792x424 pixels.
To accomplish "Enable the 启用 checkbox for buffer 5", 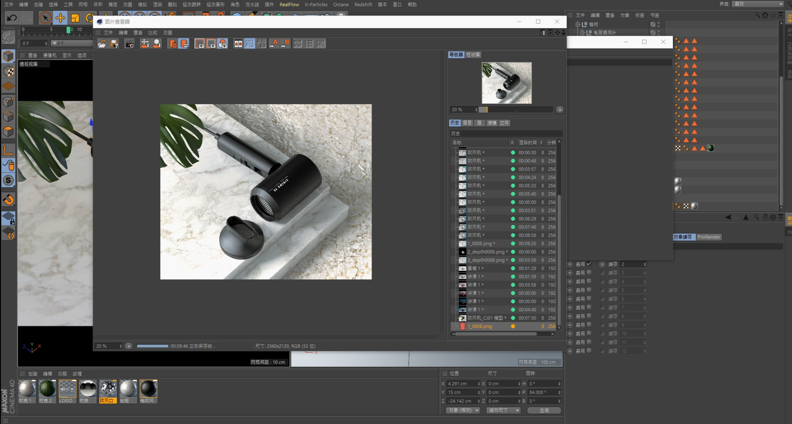I will tap(589, 290).
